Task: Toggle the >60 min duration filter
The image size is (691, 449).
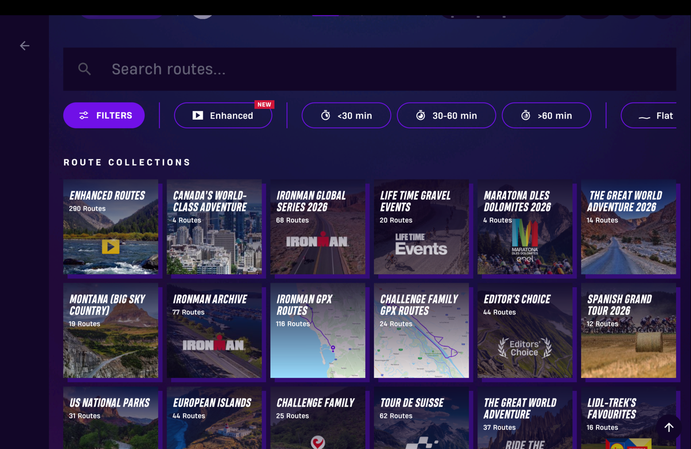Action: coord(546,115)
